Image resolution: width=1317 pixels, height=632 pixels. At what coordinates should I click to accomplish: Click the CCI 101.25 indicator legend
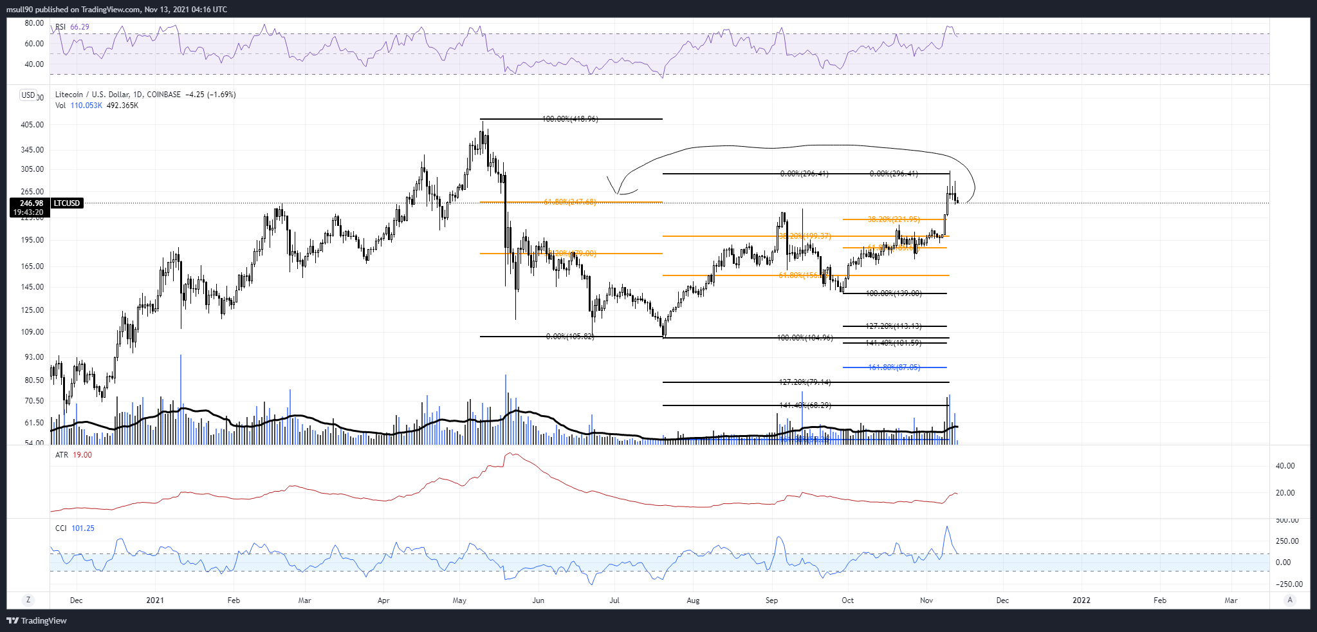pyautogui.click(x=75, y=528)
